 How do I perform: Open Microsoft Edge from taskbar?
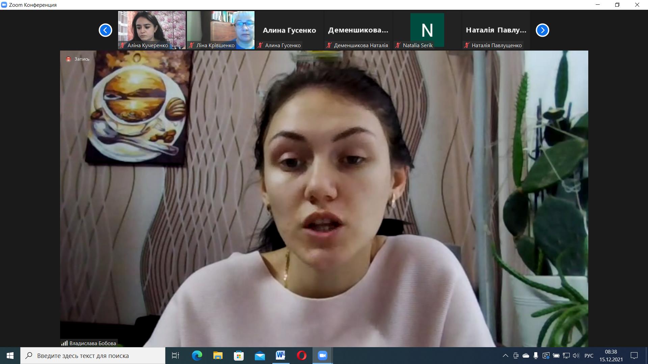(x=197, y=356)
